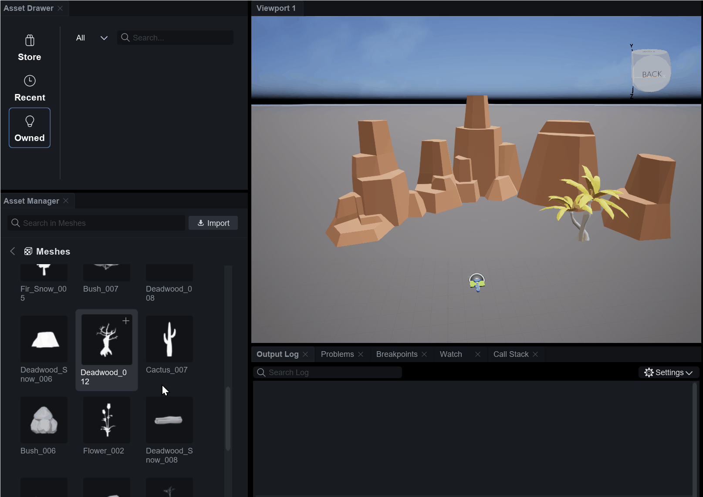Switch to the Problems tab

pyautogui.click(x=337, y=354)
